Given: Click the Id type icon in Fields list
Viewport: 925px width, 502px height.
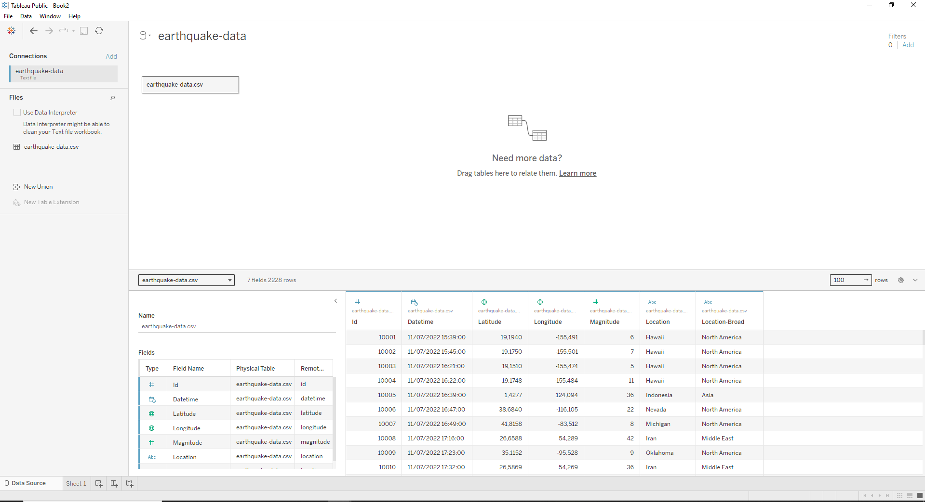Looking at the screenshot, I should pos(151,385).
